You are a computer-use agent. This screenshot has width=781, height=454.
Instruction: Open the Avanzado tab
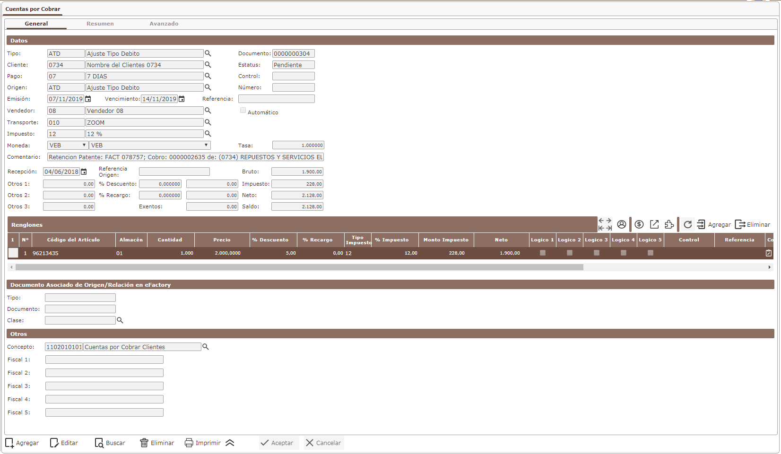(164, 24)
